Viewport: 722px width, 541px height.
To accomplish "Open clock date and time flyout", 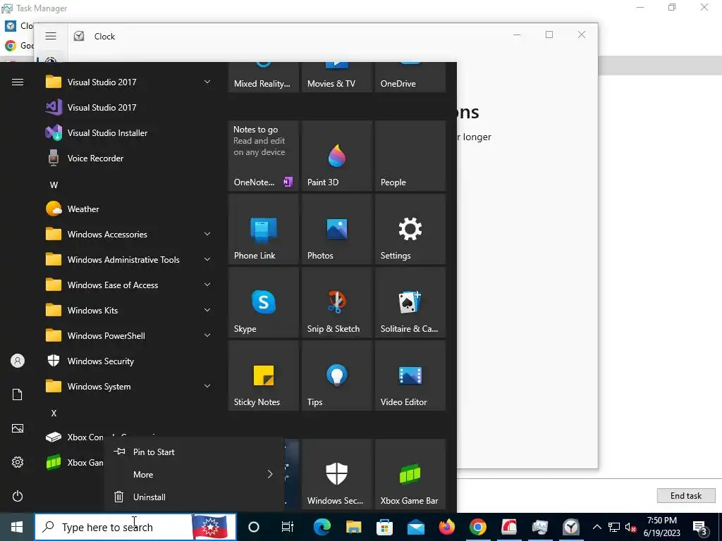I will [662, 527].
